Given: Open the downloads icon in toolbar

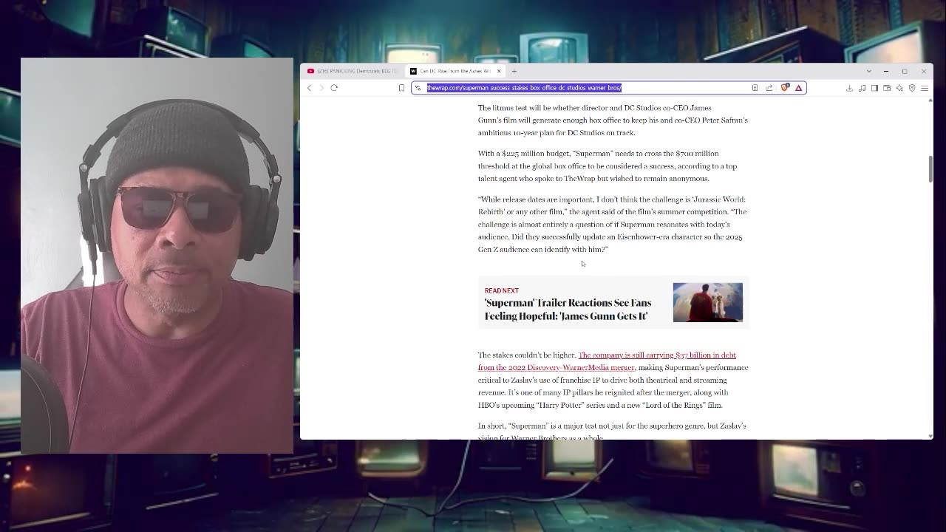Looking at the screenshot, I should (849, 88).
